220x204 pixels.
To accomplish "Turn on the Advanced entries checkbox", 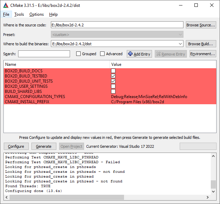I will point(103,54).
